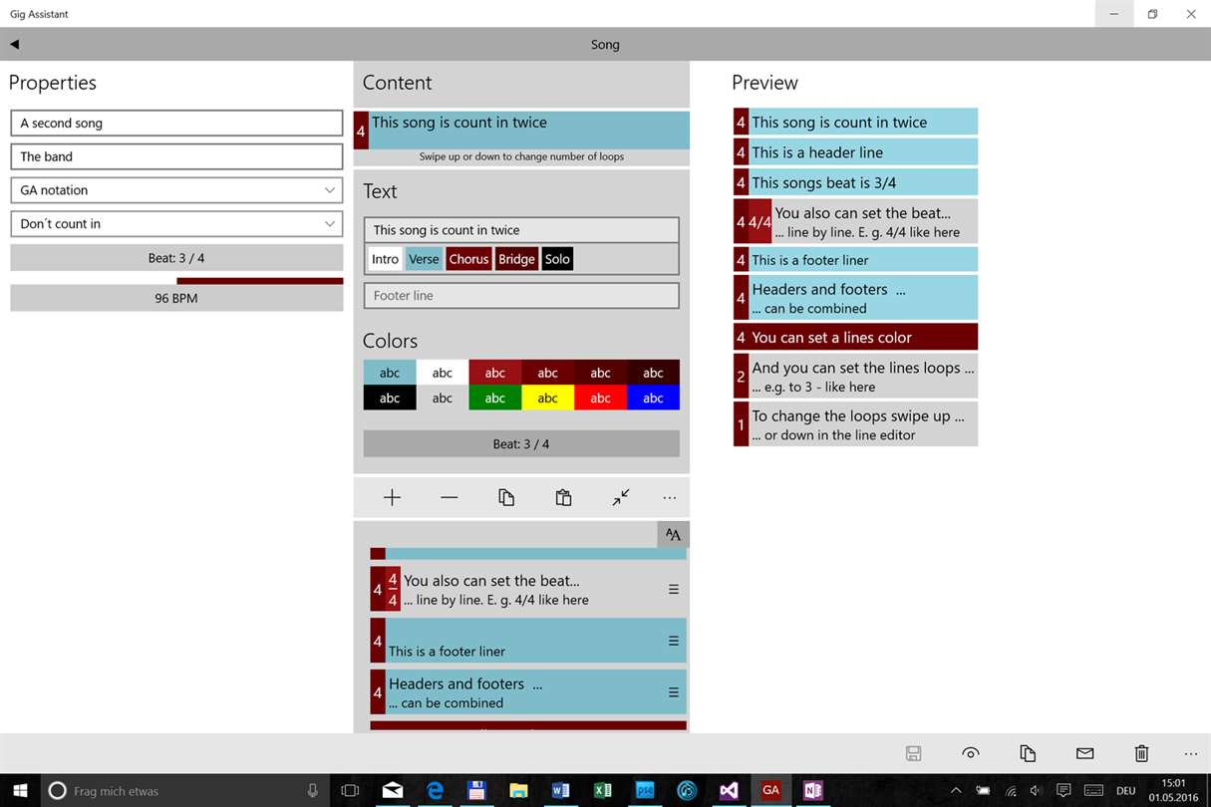The width and height of the screenshot is (1211, 807).
Task: Copy line using content toolbar copy icon
Action: tap(506, 497)
